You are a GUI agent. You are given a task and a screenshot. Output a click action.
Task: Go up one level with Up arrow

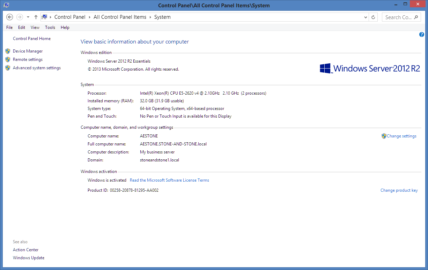(36, 17)
